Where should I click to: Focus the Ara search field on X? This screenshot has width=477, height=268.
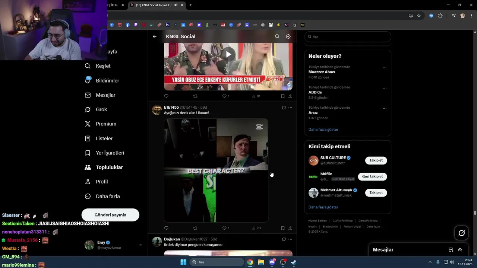[348, 37]
